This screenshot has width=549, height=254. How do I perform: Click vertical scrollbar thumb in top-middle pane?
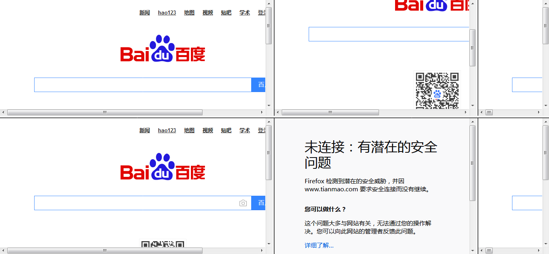tap(473, 47)
